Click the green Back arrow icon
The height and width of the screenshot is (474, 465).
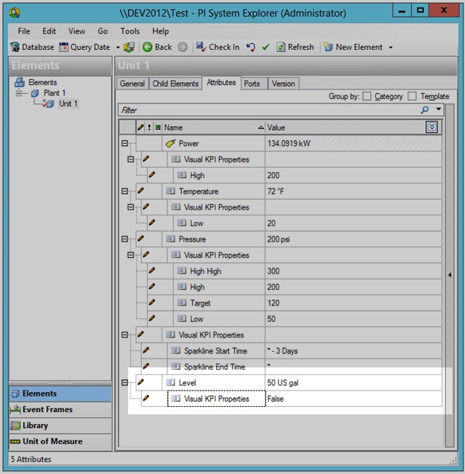[x=148, y=47]
